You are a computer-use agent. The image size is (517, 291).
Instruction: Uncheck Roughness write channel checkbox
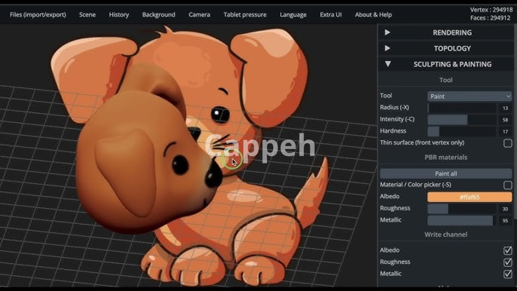click(508, 262)
